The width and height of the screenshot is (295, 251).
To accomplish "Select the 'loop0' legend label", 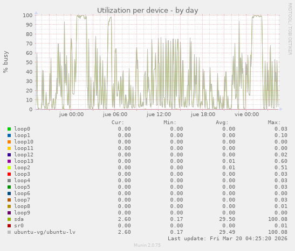I will point(22,129).
